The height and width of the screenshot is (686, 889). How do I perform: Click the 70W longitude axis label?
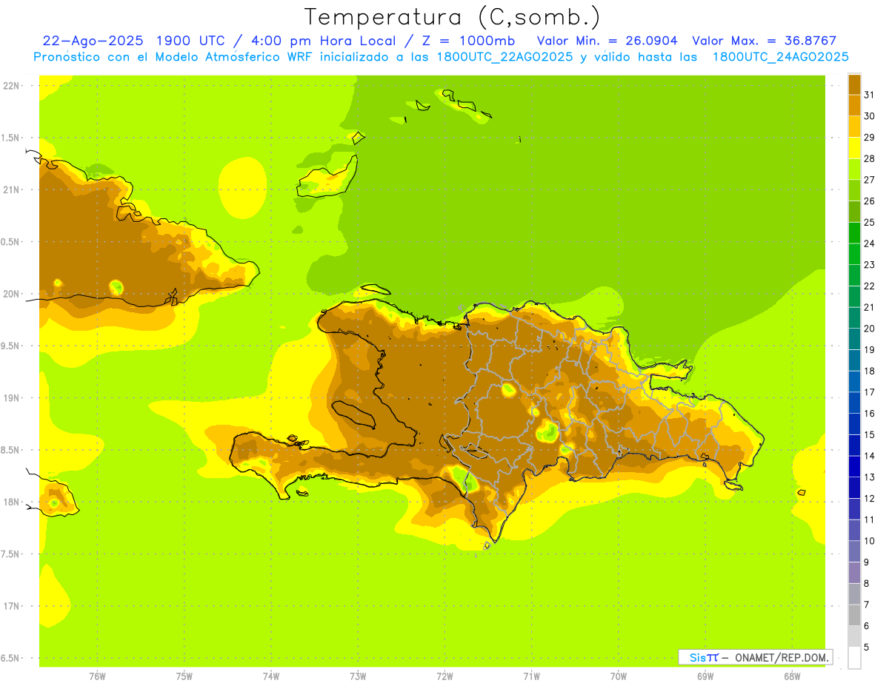[619, 676]
